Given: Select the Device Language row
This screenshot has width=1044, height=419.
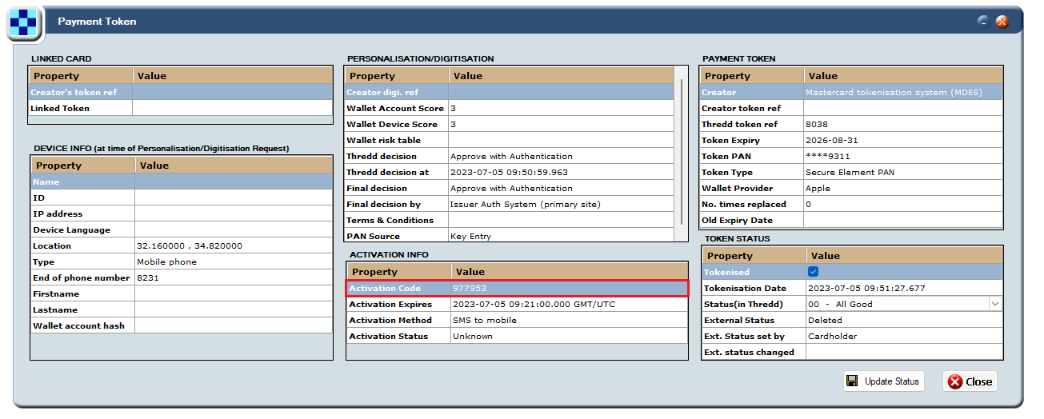Looking at the screenshot, I should [182, 229].
